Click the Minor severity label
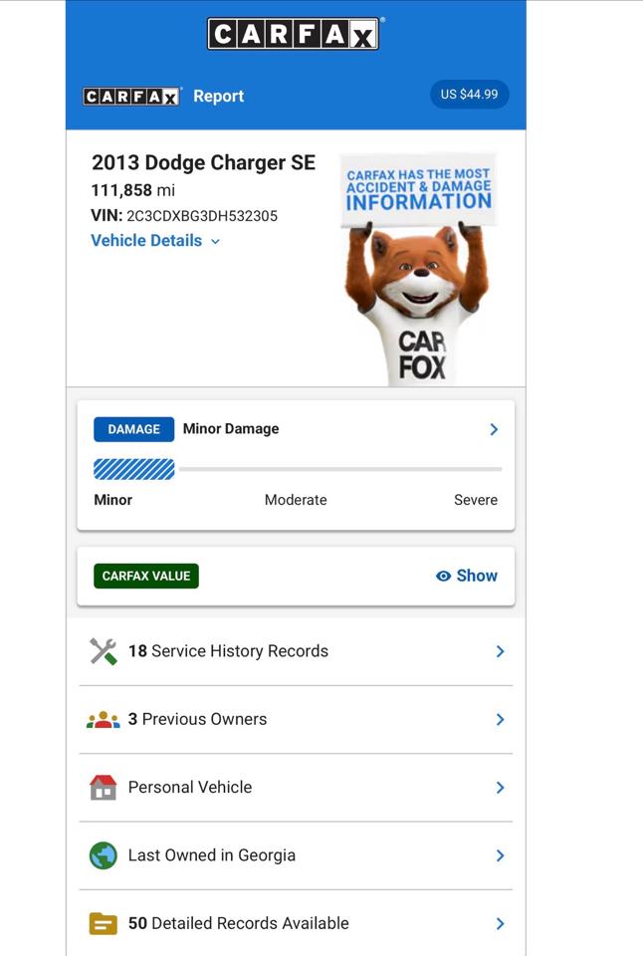Screen dimensions: 643x956 [x=112, y=500]
